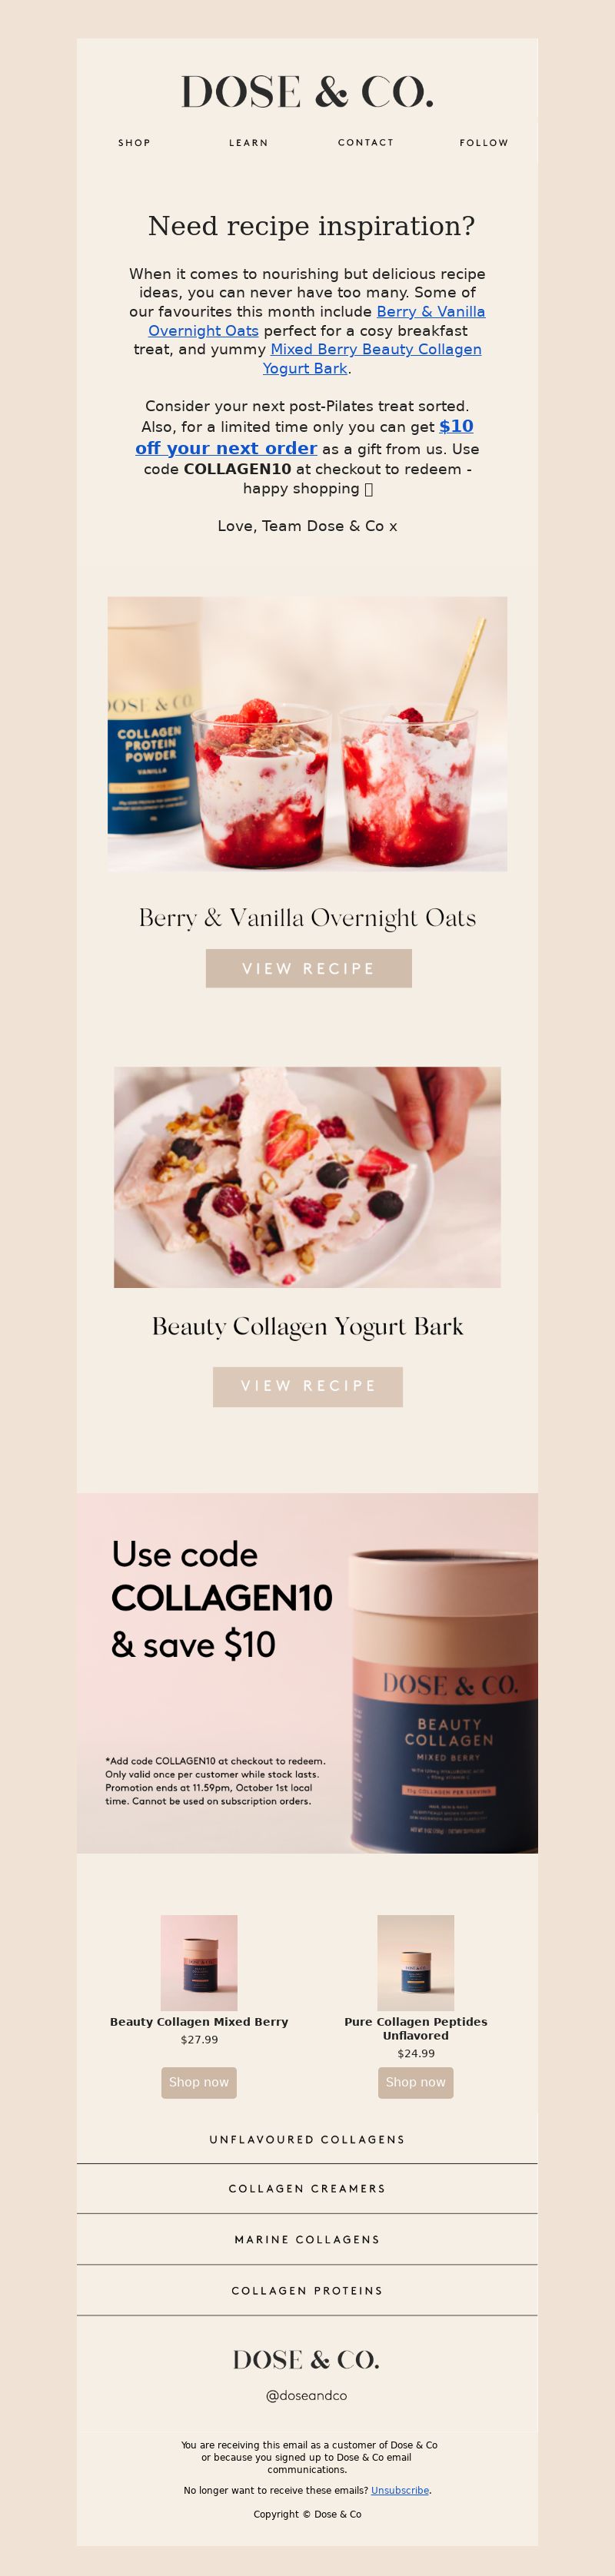Select the FOLLOW navigation link

(x=484, y=143)
